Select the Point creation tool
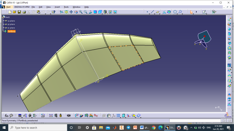 [147, 12]
